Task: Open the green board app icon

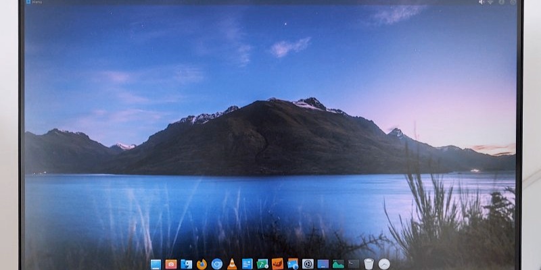Action: tap(262, 264)
